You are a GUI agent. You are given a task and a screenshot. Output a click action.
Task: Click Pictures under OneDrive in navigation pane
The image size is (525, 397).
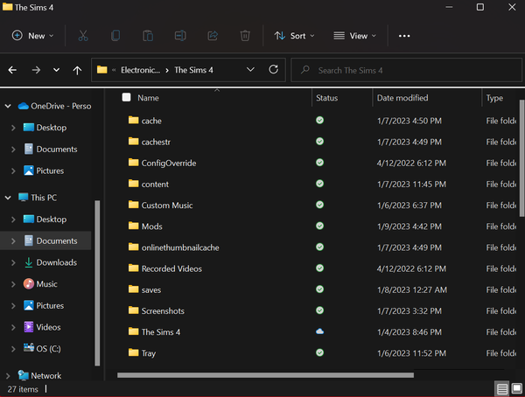pos(44,171)
